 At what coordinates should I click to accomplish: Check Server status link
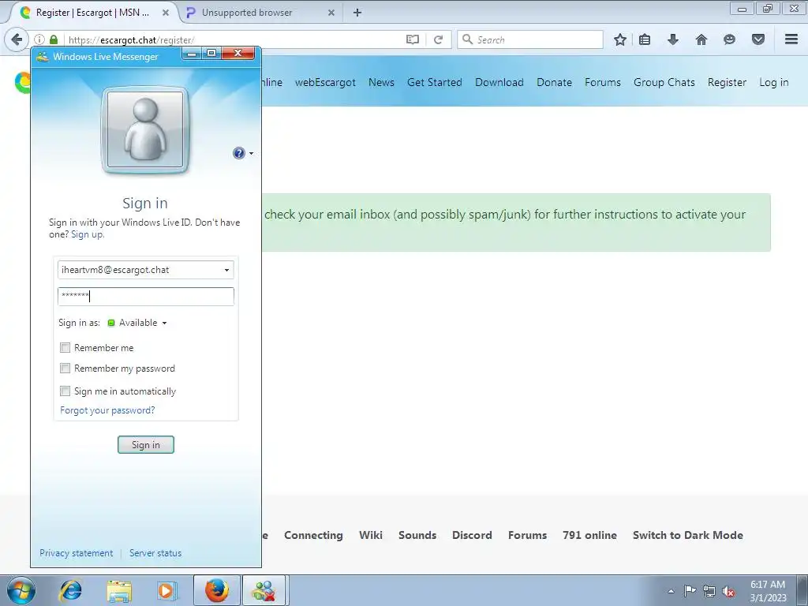155,553
